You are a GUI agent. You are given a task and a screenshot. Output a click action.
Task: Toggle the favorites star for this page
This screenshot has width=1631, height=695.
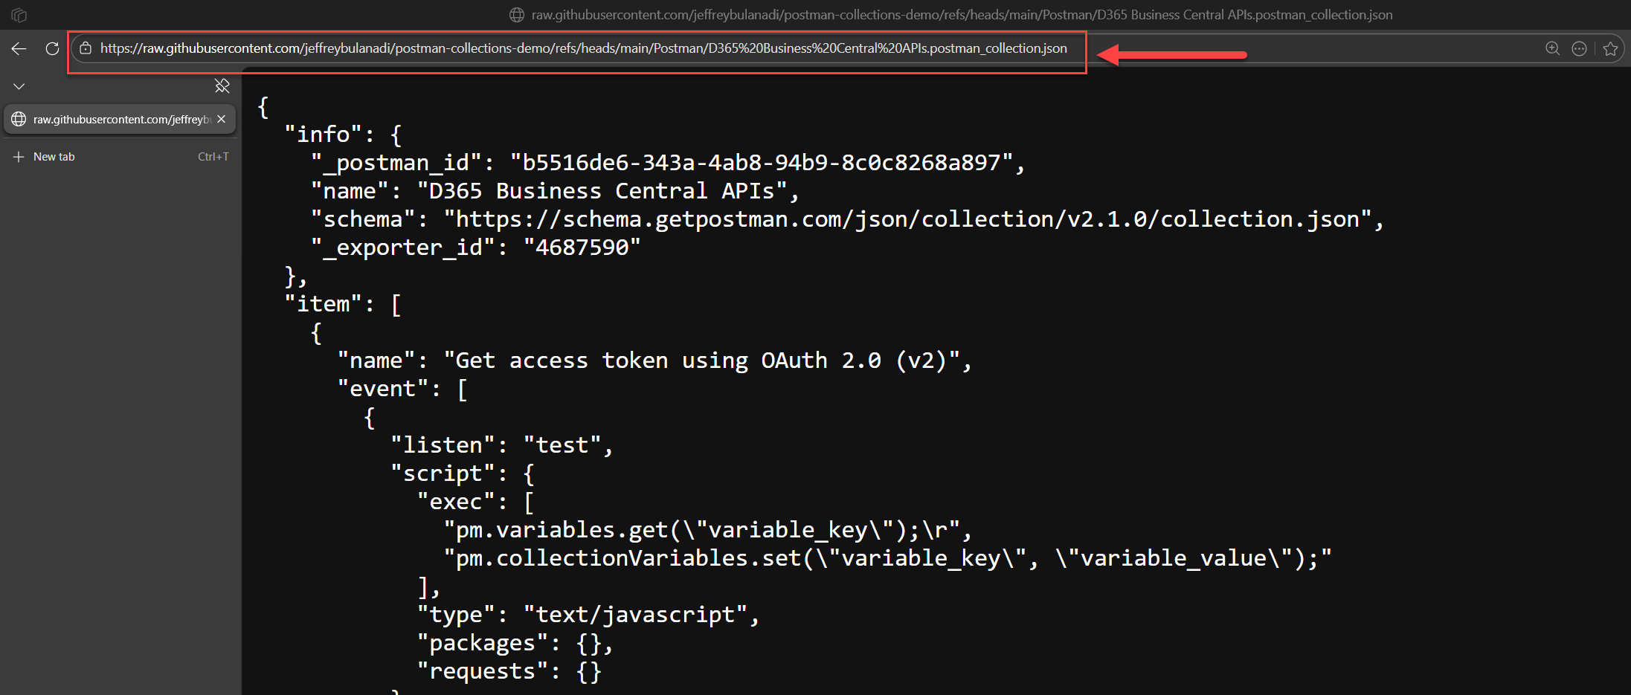[1610, 48]
